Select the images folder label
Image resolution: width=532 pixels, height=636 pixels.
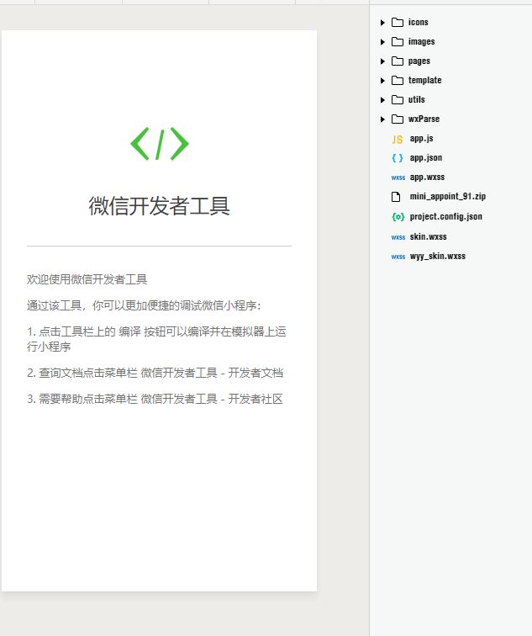pyautogui.click(x=421, y=42)
